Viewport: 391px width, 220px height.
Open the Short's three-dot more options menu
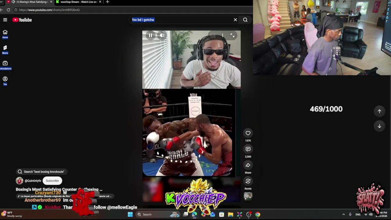coord(222,35)
